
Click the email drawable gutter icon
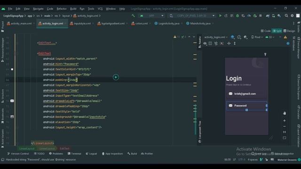[12, 101]
